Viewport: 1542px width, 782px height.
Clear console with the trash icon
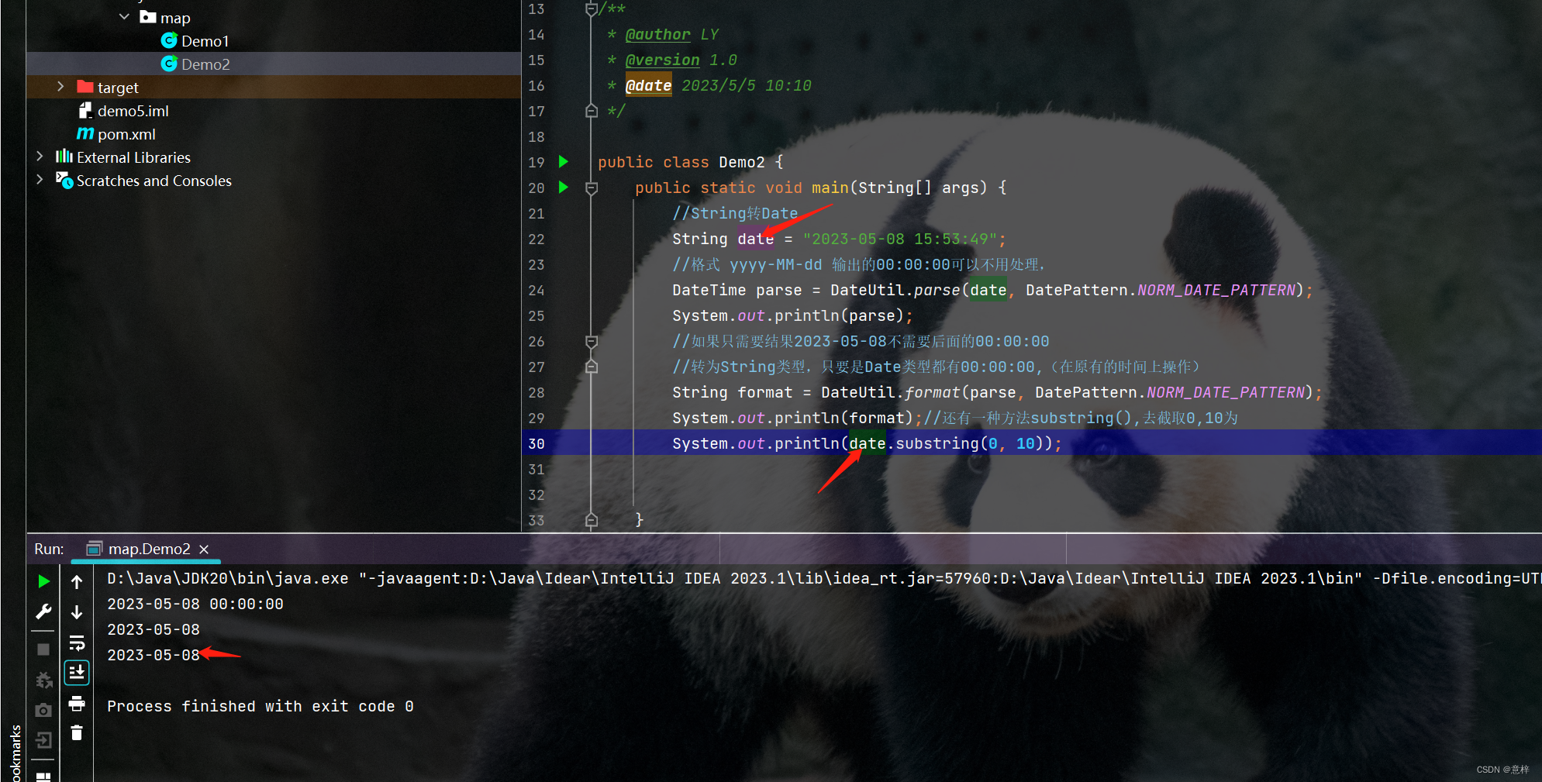(x=77, y=732)
